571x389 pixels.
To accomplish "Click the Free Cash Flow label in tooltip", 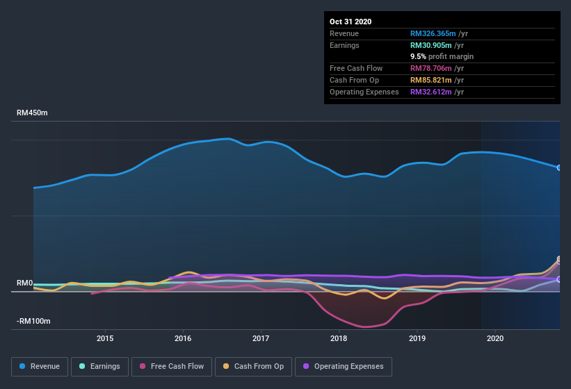I will coord(356,68).
